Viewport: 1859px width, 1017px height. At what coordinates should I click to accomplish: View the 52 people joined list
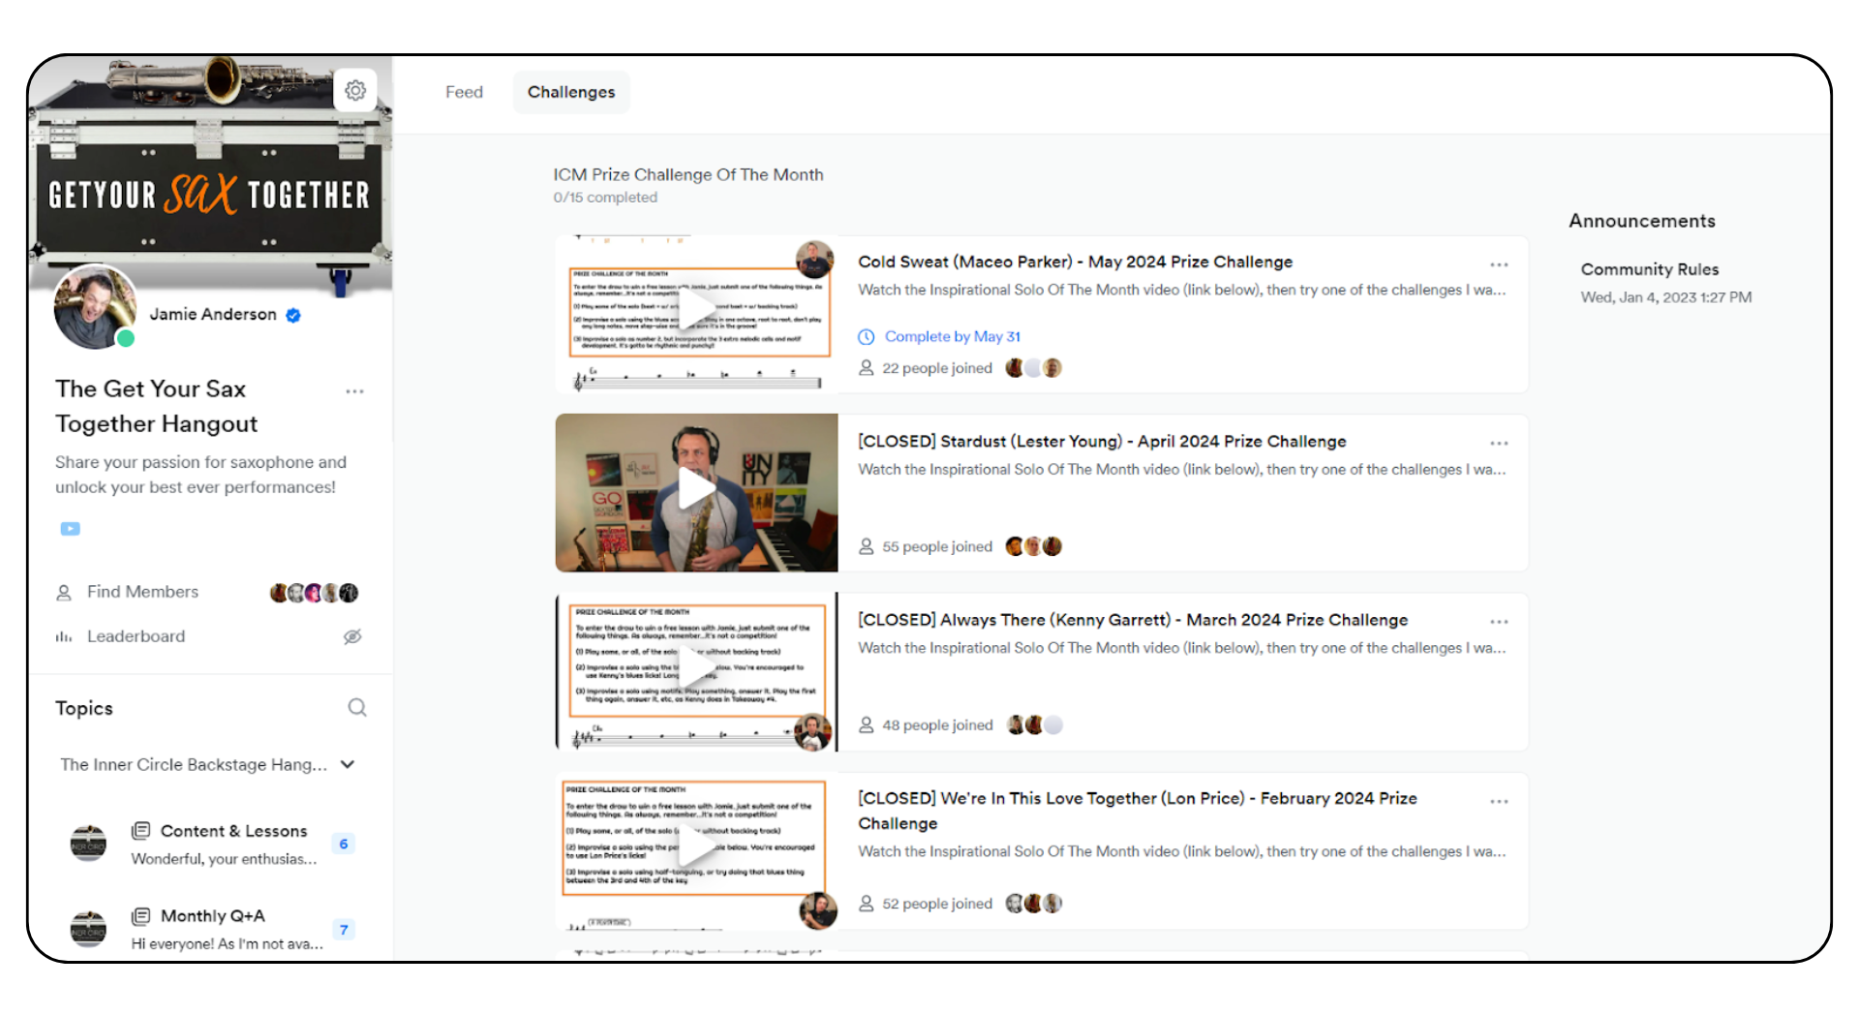tap(937, 904)
